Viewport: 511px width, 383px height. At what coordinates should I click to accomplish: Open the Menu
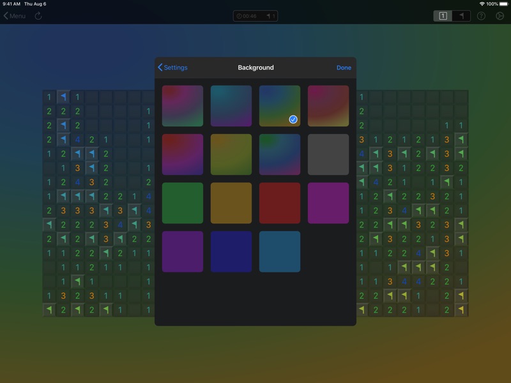[x=18, y=16]
